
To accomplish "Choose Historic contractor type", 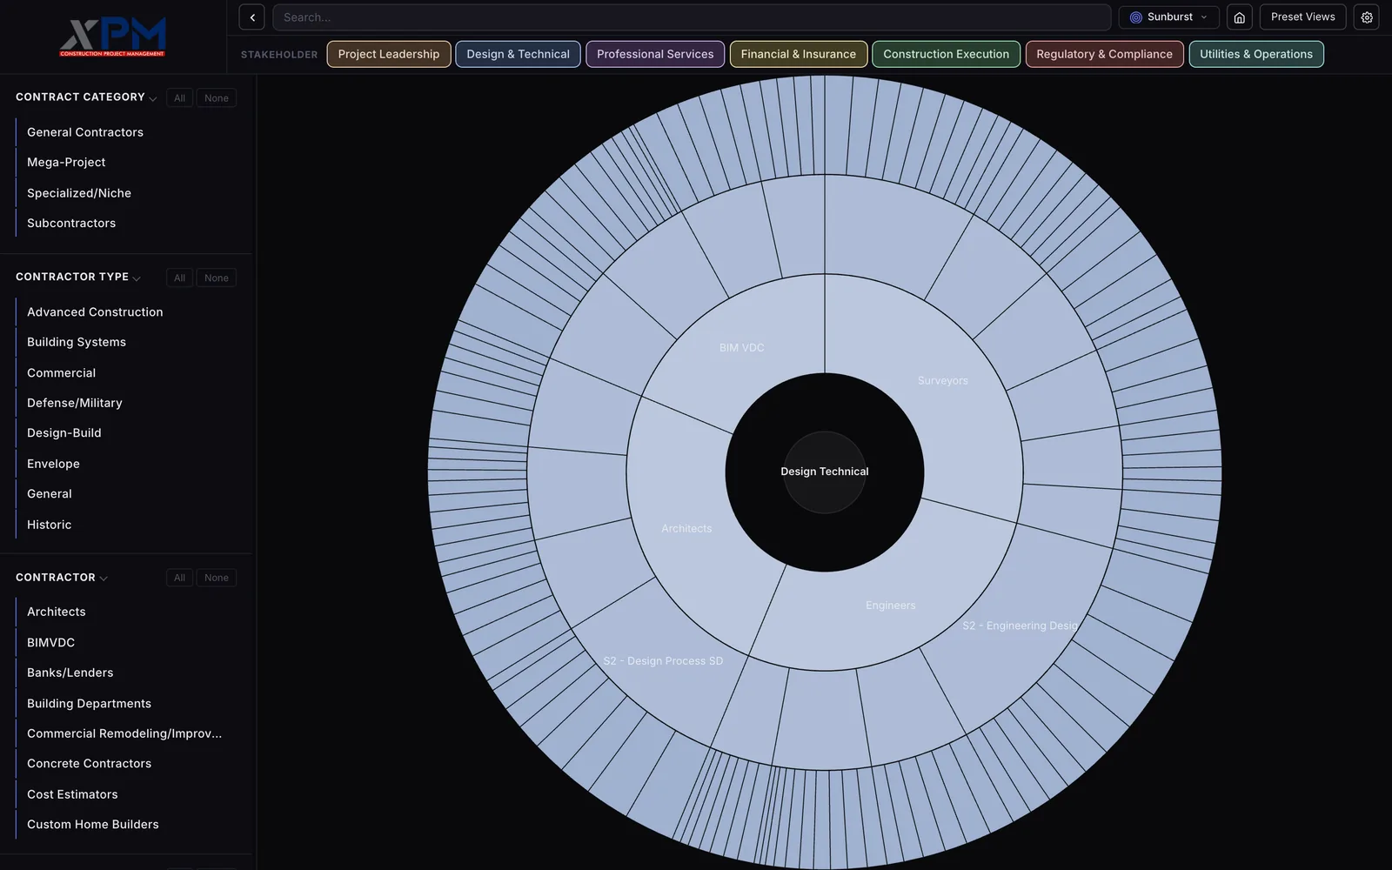I will tap(50, 525).
